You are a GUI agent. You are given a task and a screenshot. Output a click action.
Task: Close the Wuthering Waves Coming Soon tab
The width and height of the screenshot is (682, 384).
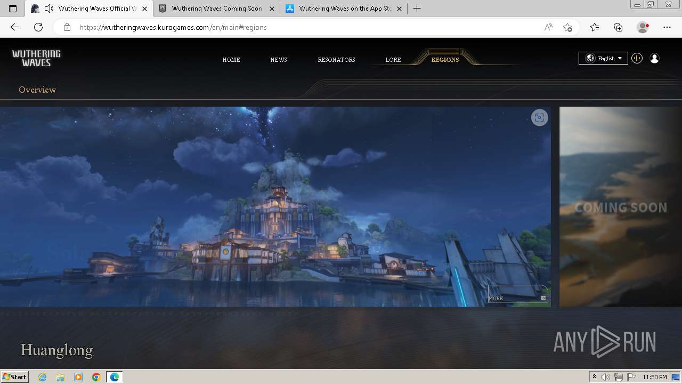272,9
